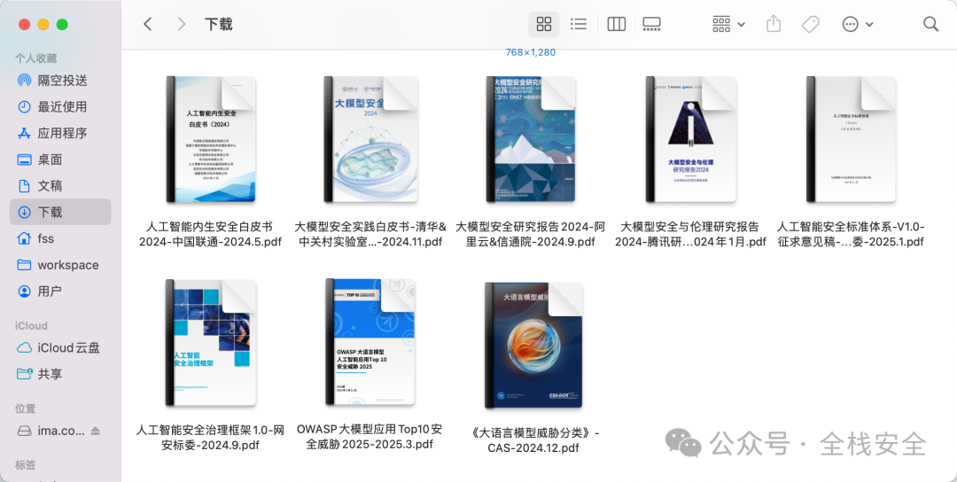Screen dimensions: 957x482
Task: Go back with the left chevron
Action: pyautogui.click(x=147, y=24)
